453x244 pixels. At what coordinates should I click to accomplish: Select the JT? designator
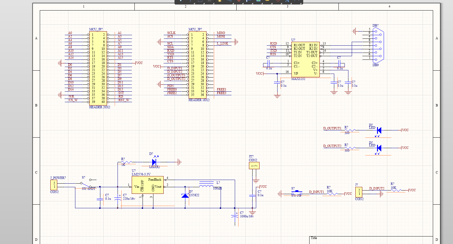click(x=251, y=157)
